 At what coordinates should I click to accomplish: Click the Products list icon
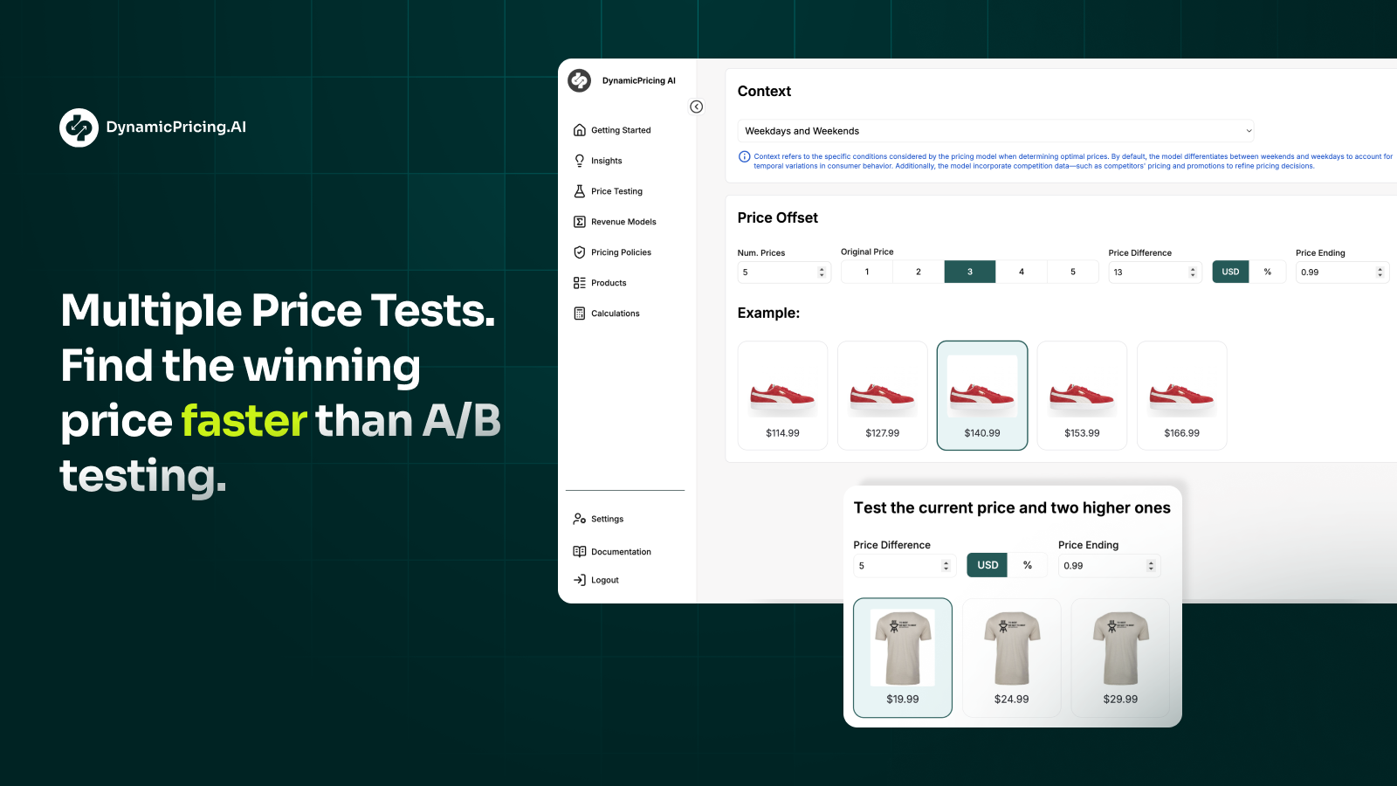[x=580, y=283]
